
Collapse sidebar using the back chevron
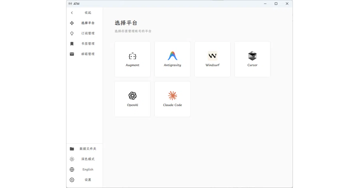72,13
